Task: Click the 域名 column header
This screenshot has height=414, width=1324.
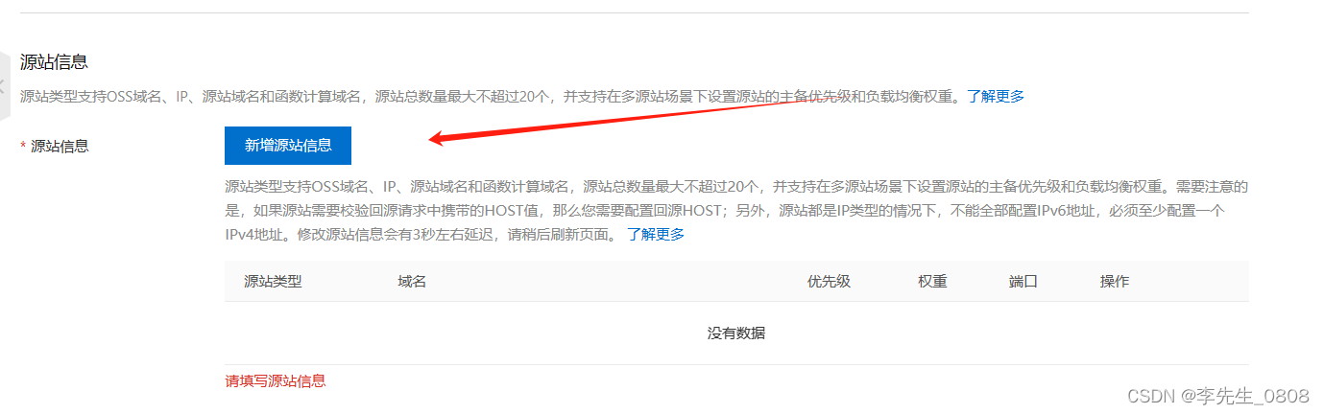Action: (x=412, y=282)
